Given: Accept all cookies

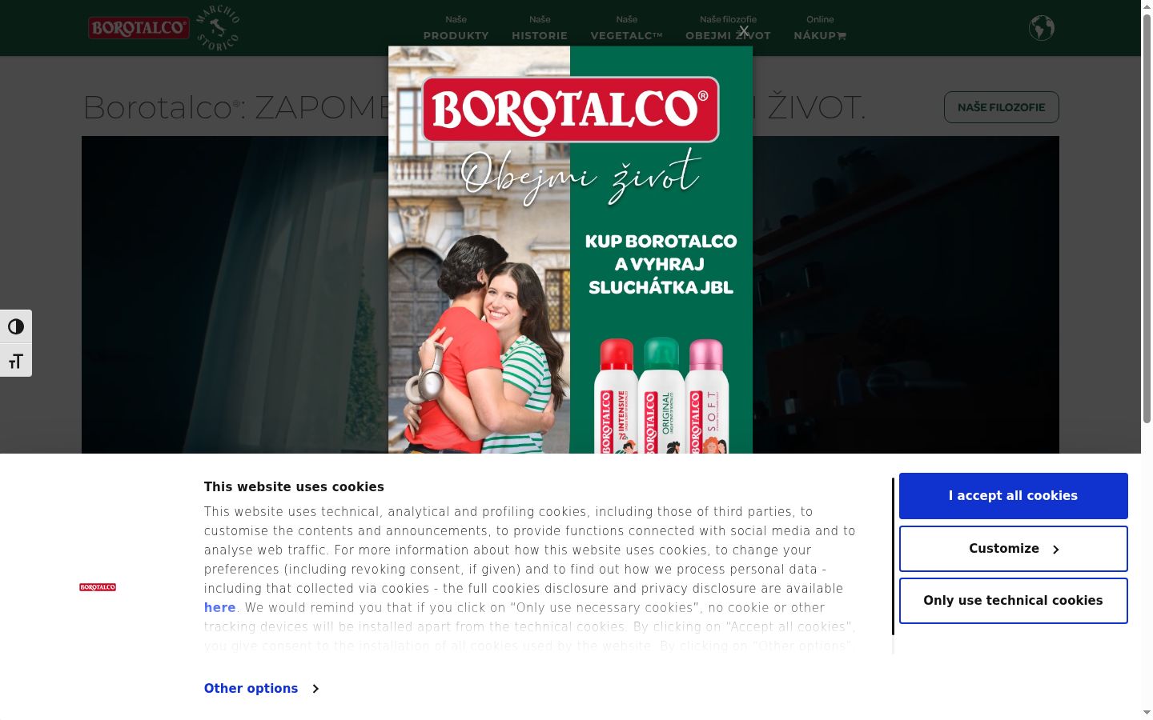Looking at the screenshot, I should tap(1013, 496).
